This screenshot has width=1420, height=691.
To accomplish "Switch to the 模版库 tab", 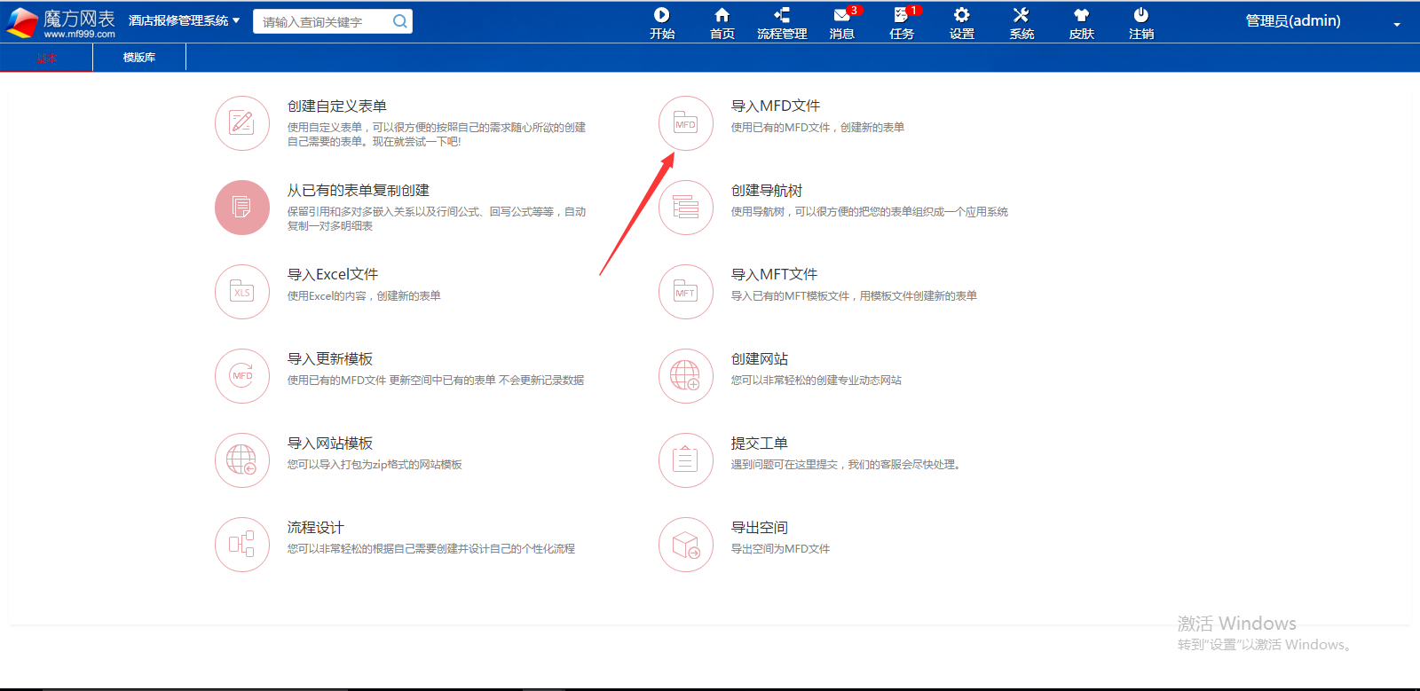I will pyautogui.click(x=139, y=58).
